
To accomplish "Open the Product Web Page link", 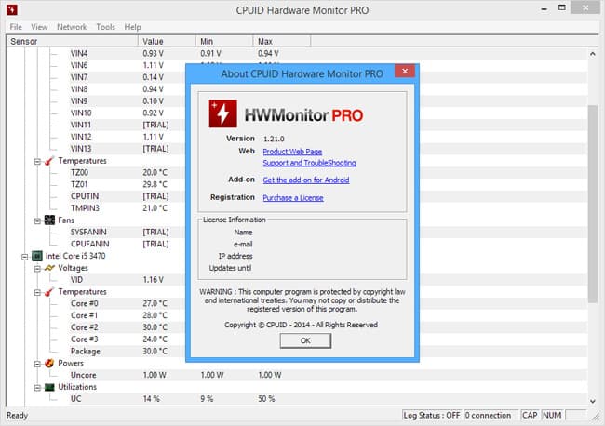I will (293, 151).
